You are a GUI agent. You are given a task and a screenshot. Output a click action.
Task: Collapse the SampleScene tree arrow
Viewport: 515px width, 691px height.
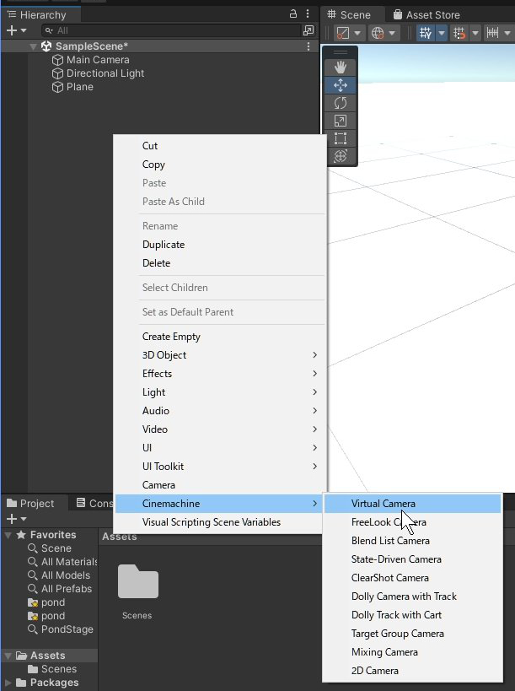(x=33, y=46)
